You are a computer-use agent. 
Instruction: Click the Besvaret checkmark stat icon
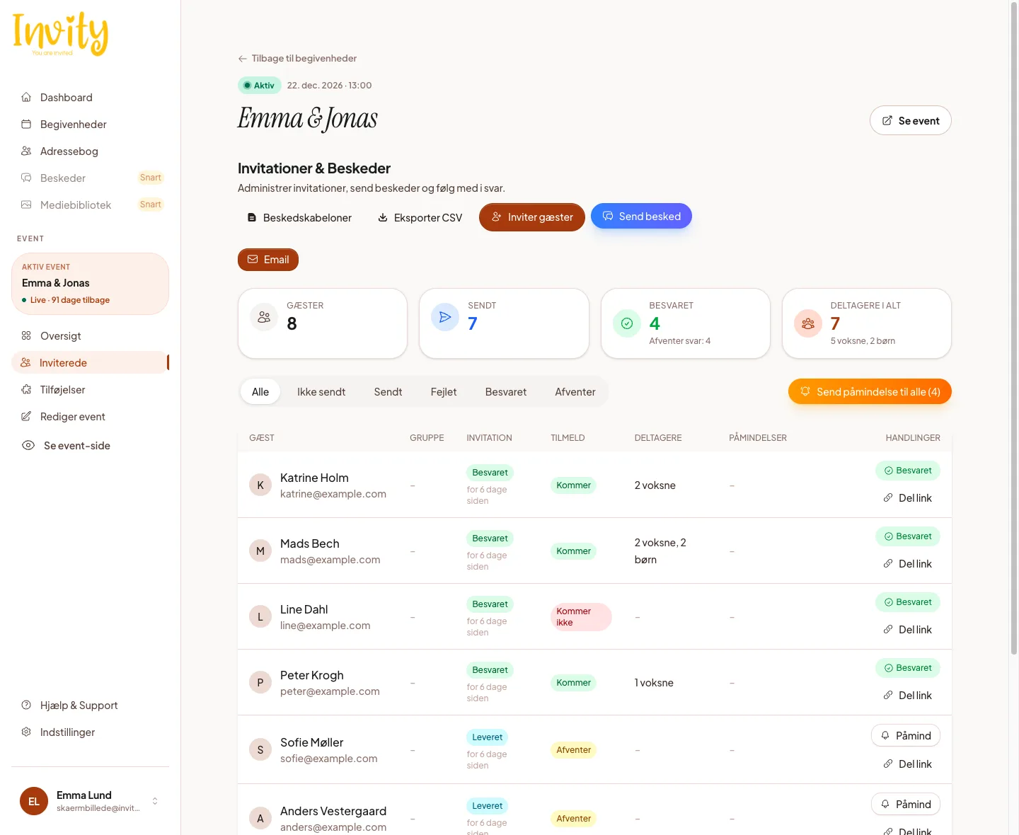[x=626, y=323]
